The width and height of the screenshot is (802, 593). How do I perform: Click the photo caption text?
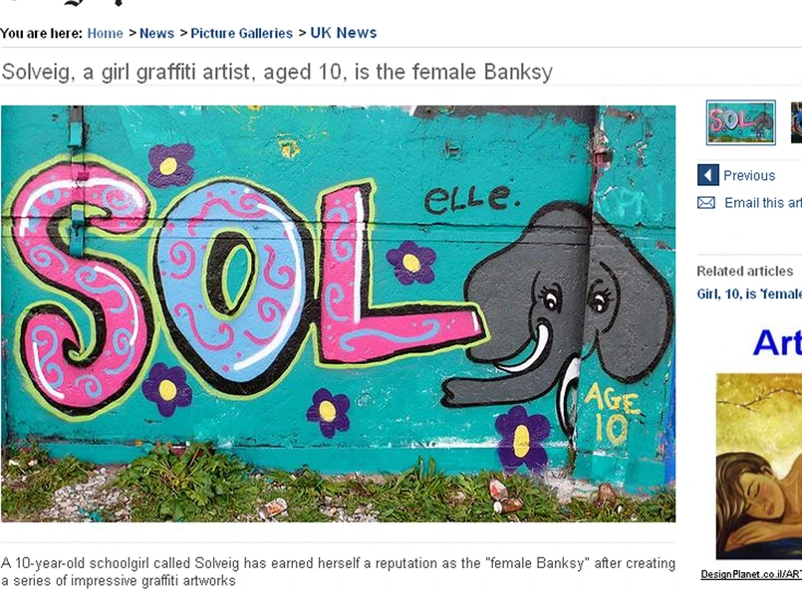pyautogui.click(x=338, y=571)
